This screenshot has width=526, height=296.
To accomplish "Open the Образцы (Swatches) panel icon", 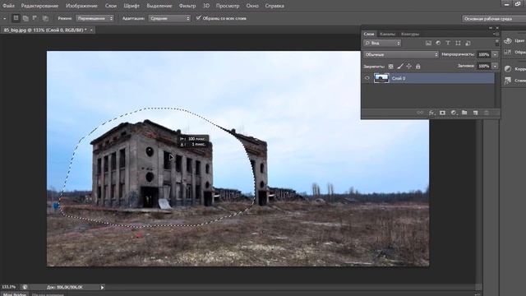I will point(508,53).
